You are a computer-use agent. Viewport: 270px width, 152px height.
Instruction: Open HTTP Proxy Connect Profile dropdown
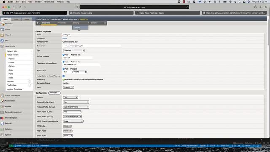[x=73, y=121]
